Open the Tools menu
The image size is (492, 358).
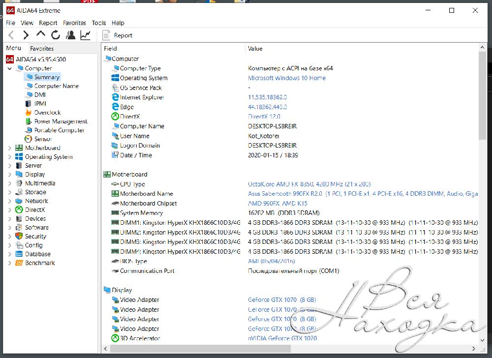pyautogui.click(x=99, y=23)
